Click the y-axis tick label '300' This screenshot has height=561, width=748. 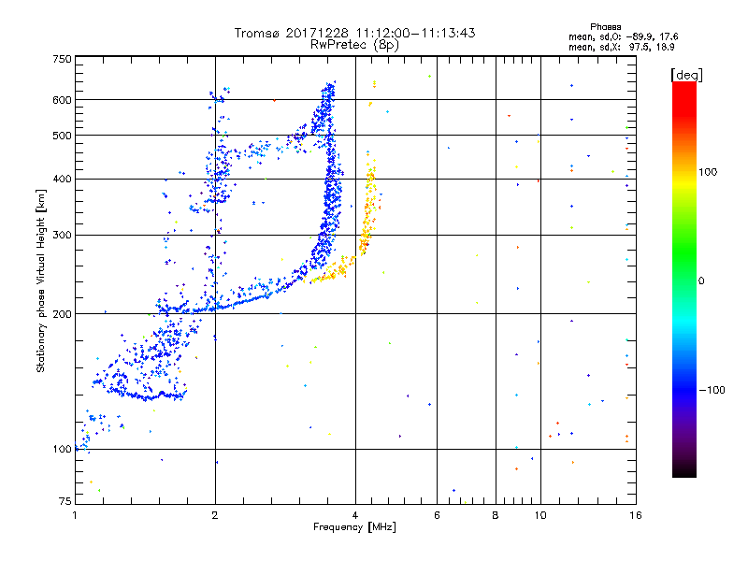coord(62,236)
